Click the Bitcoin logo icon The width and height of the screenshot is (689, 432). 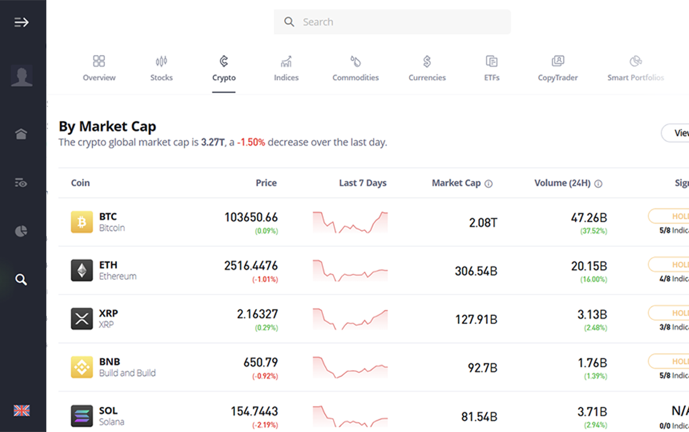click(82, 222)
